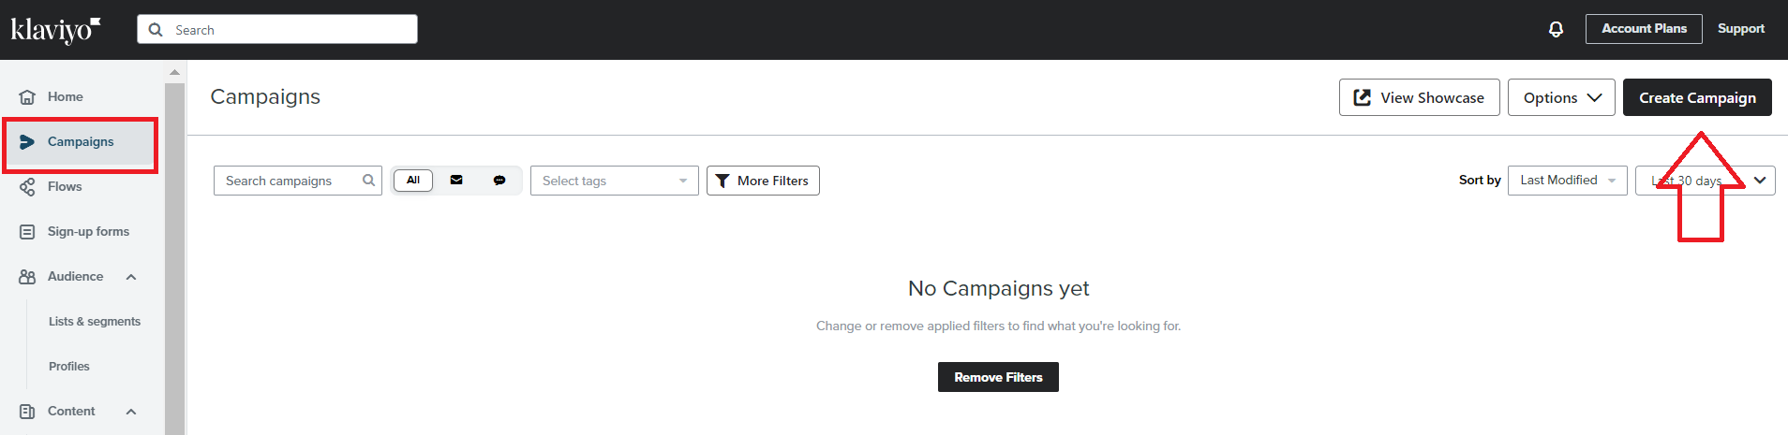Click the Remove Filters button
The width and height of the screenshot is (1788, 435).
click(x=998, y=377)
